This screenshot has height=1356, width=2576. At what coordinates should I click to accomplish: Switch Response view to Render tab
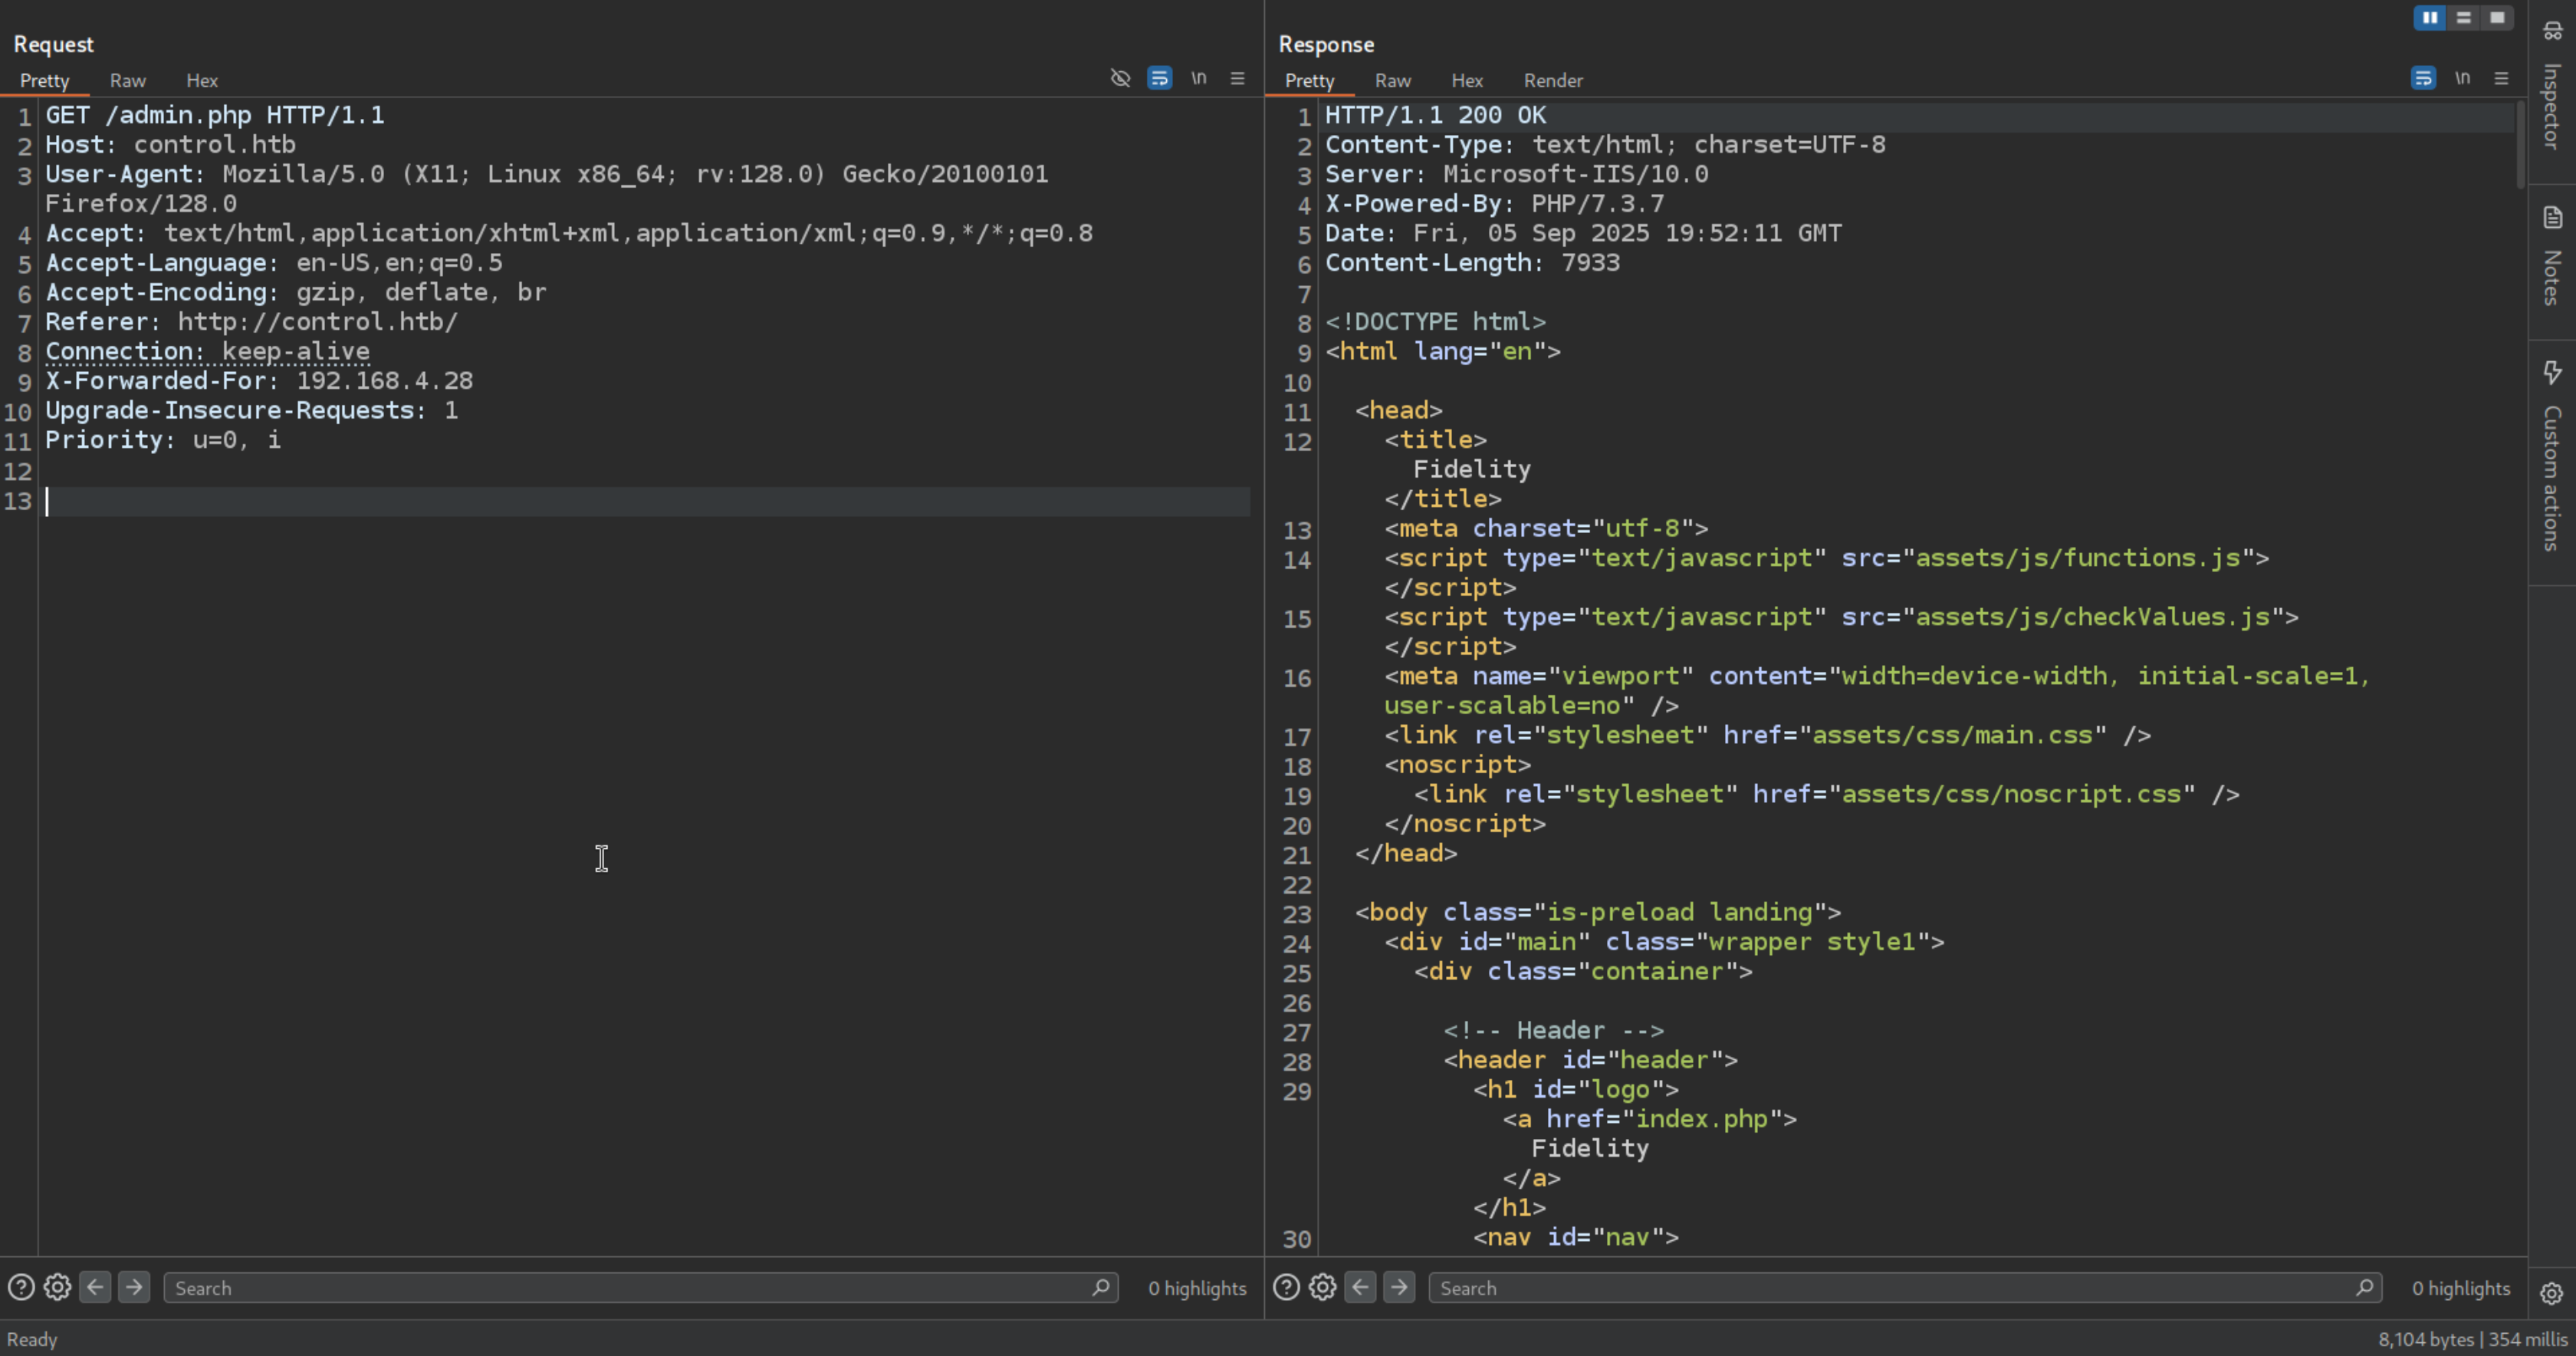[1552, 80]
